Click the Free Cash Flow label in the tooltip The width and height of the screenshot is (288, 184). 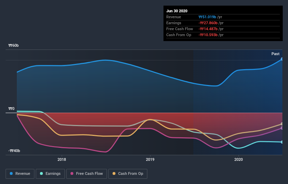(180, 29)
